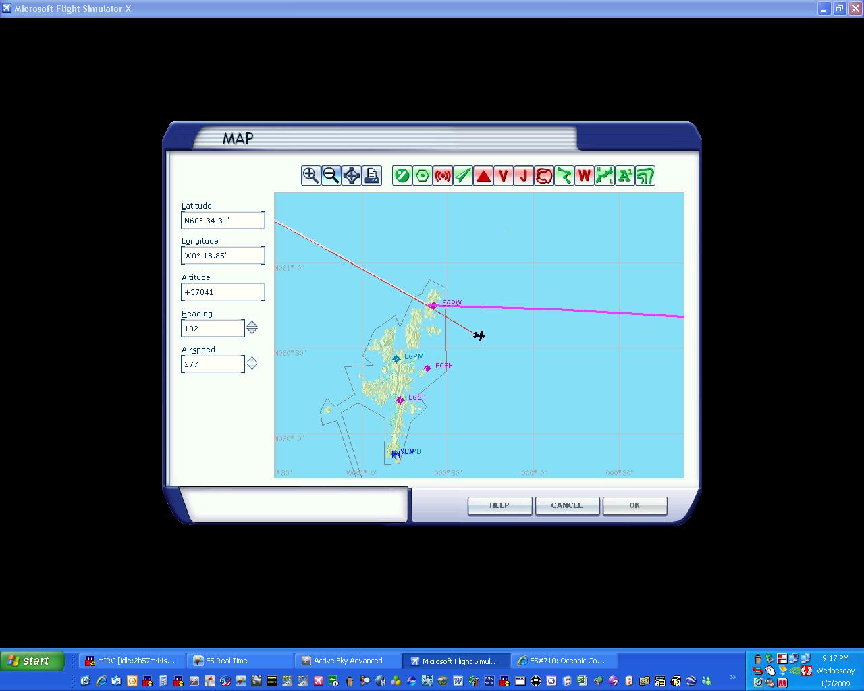This screenshot has width=864, height=691.
Task: Zoom in on the map
Action: point(310,175)
